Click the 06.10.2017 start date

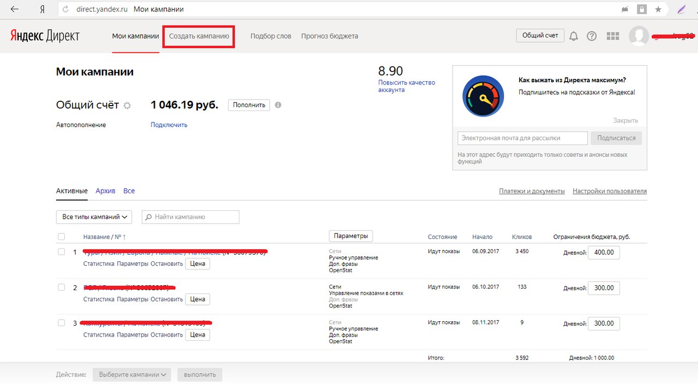(485, 287)
